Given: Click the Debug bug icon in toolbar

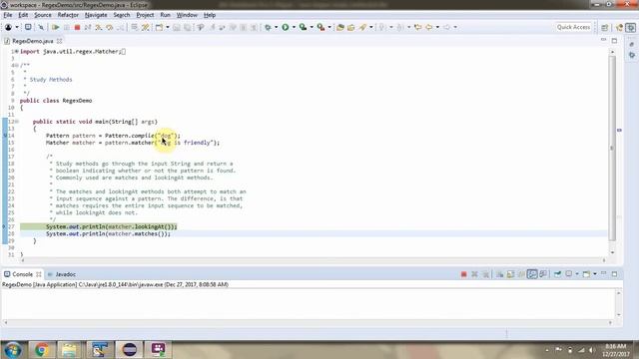Looking at the screenshot, I should (268, 27).
